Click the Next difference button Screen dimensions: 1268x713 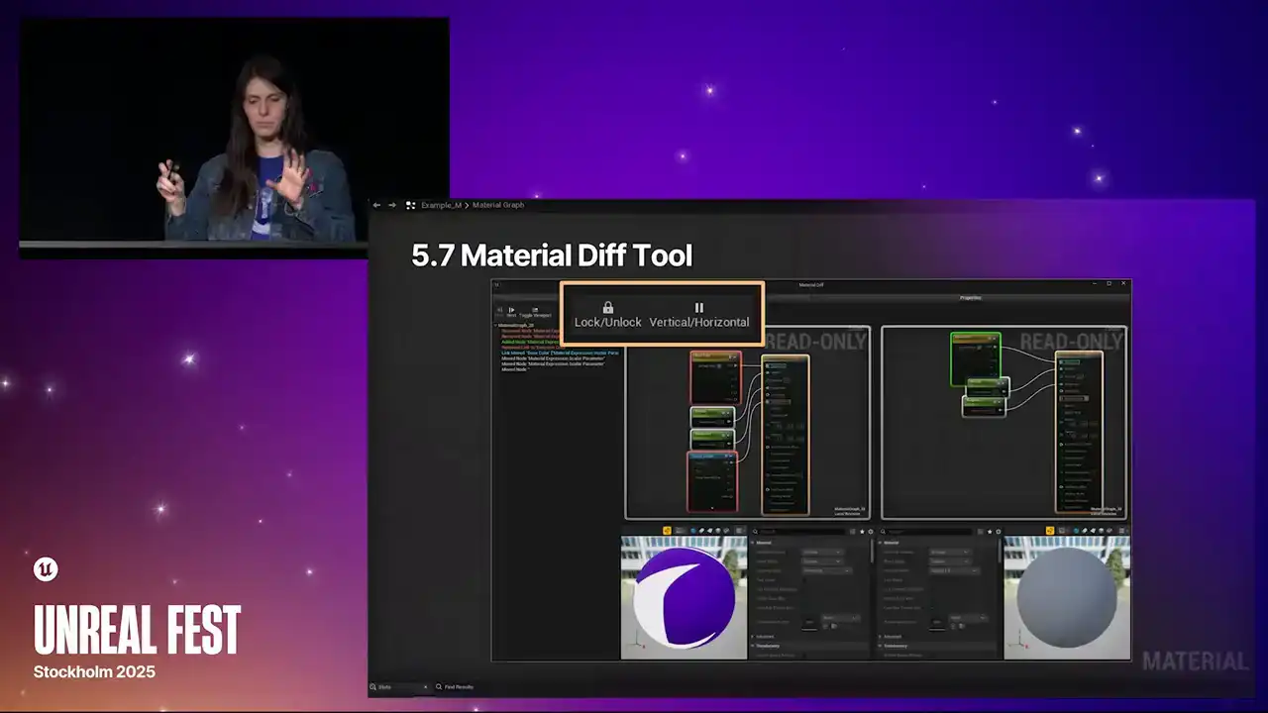512,311
